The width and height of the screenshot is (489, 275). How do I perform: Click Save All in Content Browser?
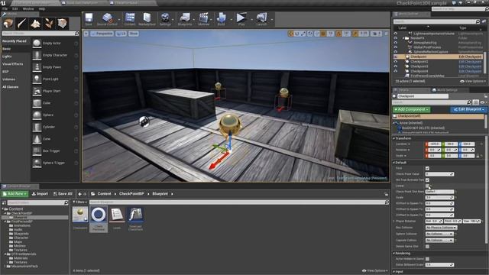coord(63,193)
